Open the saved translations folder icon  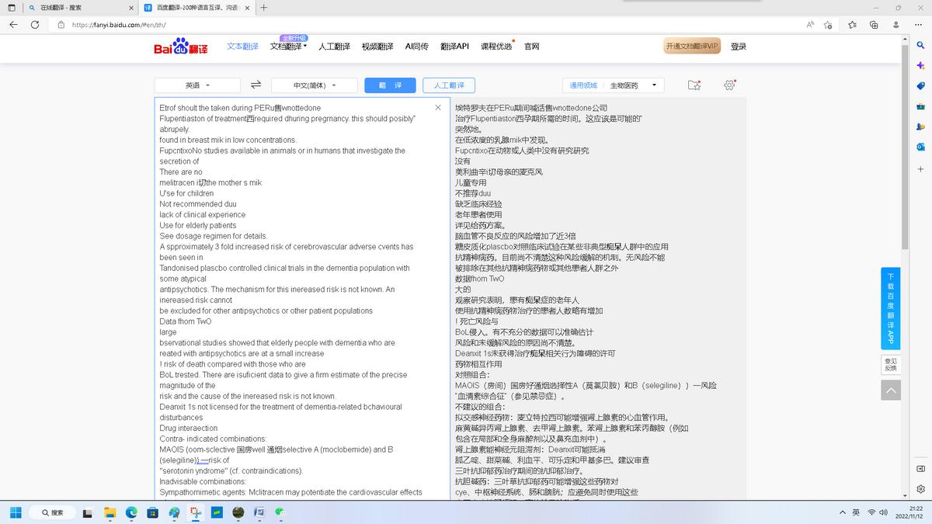[x=694, y=85]
